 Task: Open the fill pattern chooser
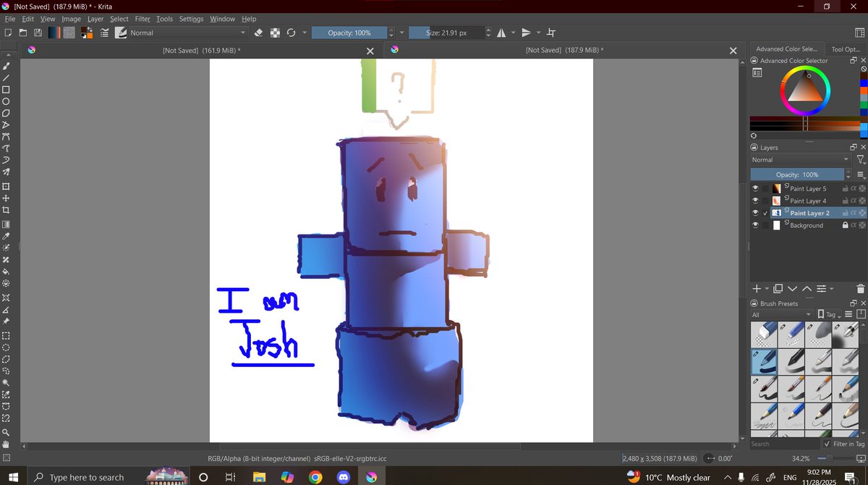click(x=69, y=33)
